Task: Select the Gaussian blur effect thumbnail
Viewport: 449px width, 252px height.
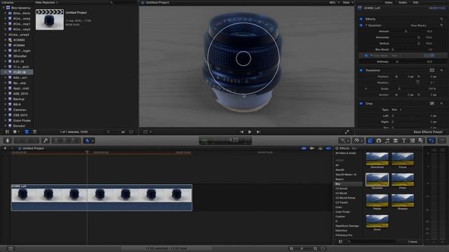Action: pyautogui.click(x=377, y=180)
